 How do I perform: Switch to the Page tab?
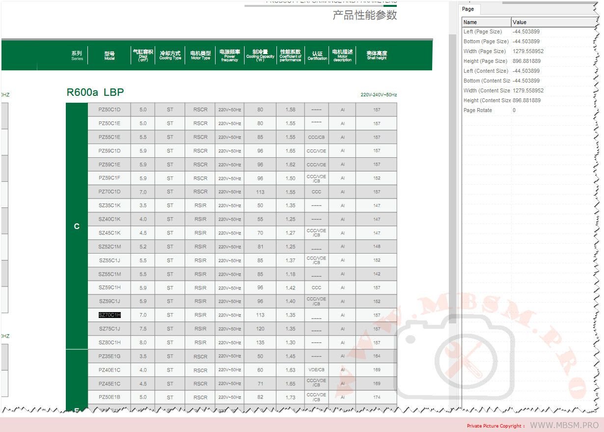click(468, 9)
